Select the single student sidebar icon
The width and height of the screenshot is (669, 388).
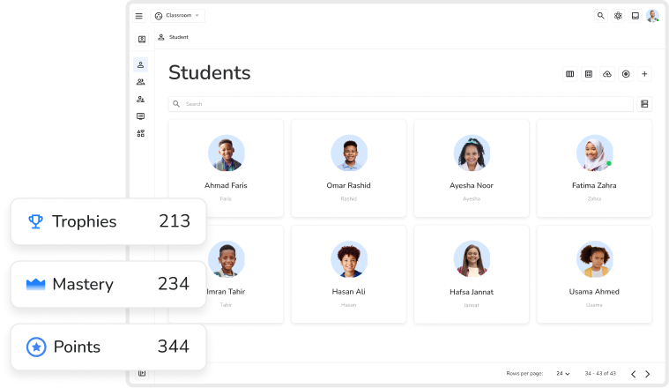click(x=140, y=64)
